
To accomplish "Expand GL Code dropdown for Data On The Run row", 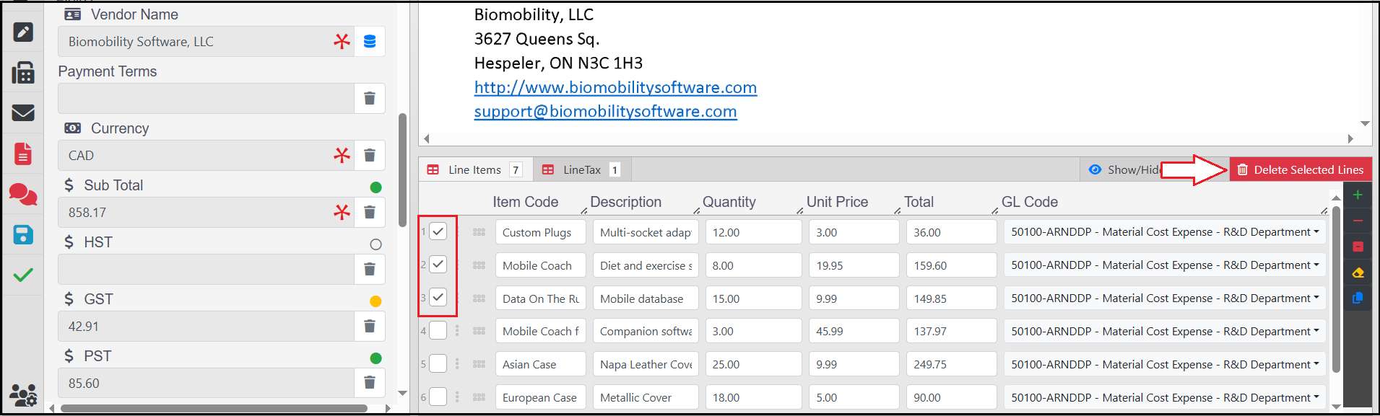I will (1165, 298).
